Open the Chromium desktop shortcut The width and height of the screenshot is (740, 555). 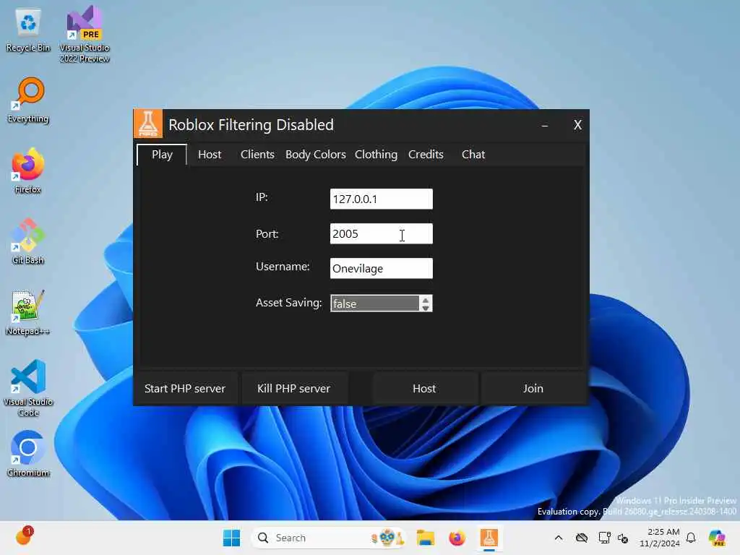coord(28,454)
